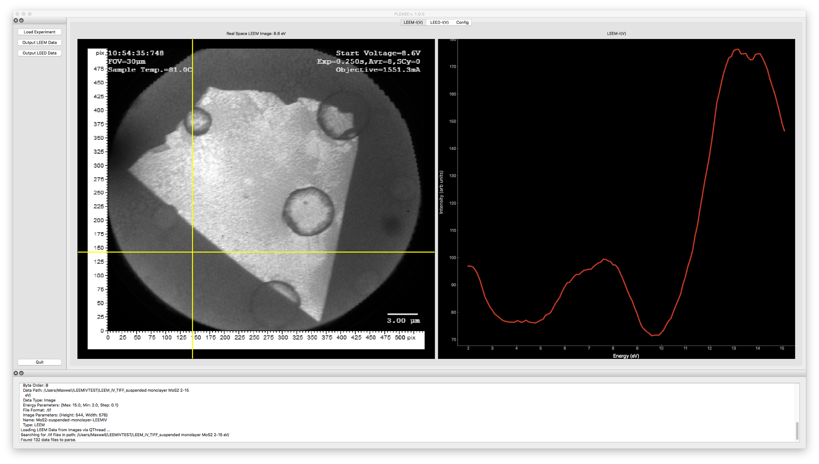Click Output LEEM Data button
This screenshot has height=464, width=819.
click(x=39, y=42)
